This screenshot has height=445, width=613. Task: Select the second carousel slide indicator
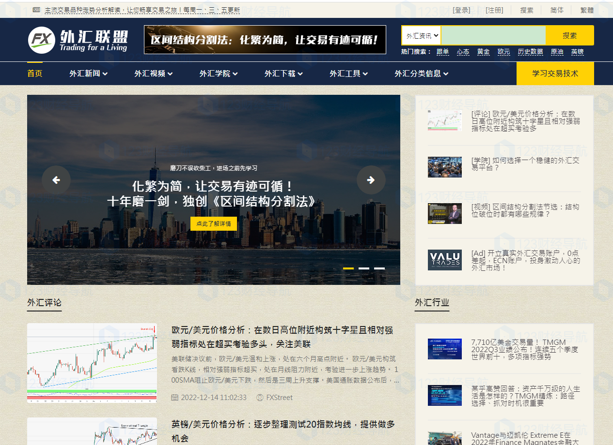pyautogui.click(x=364, y=268)
